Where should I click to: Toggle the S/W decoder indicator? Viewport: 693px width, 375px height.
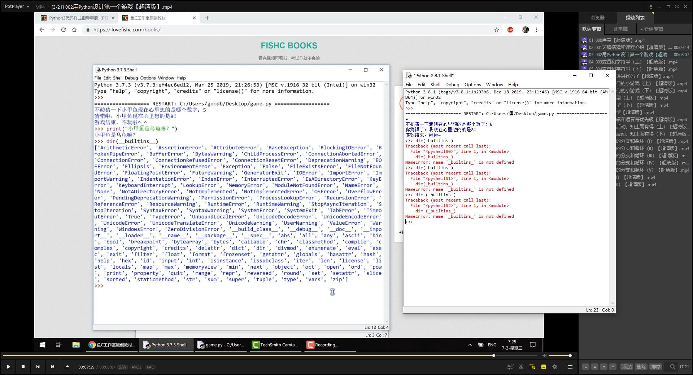click(122, 367)
